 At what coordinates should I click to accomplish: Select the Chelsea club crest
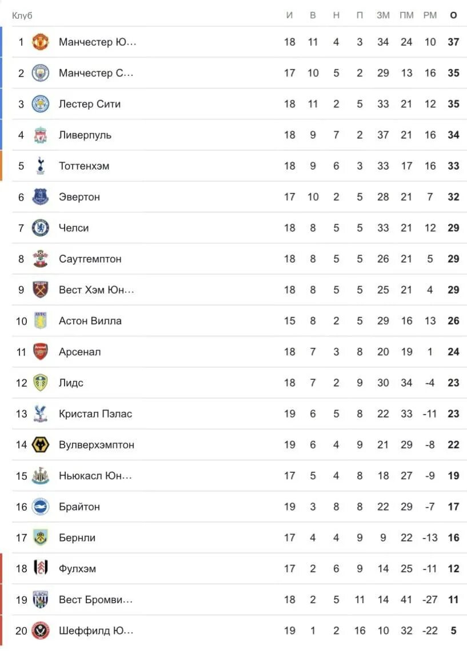click(41, 228)
